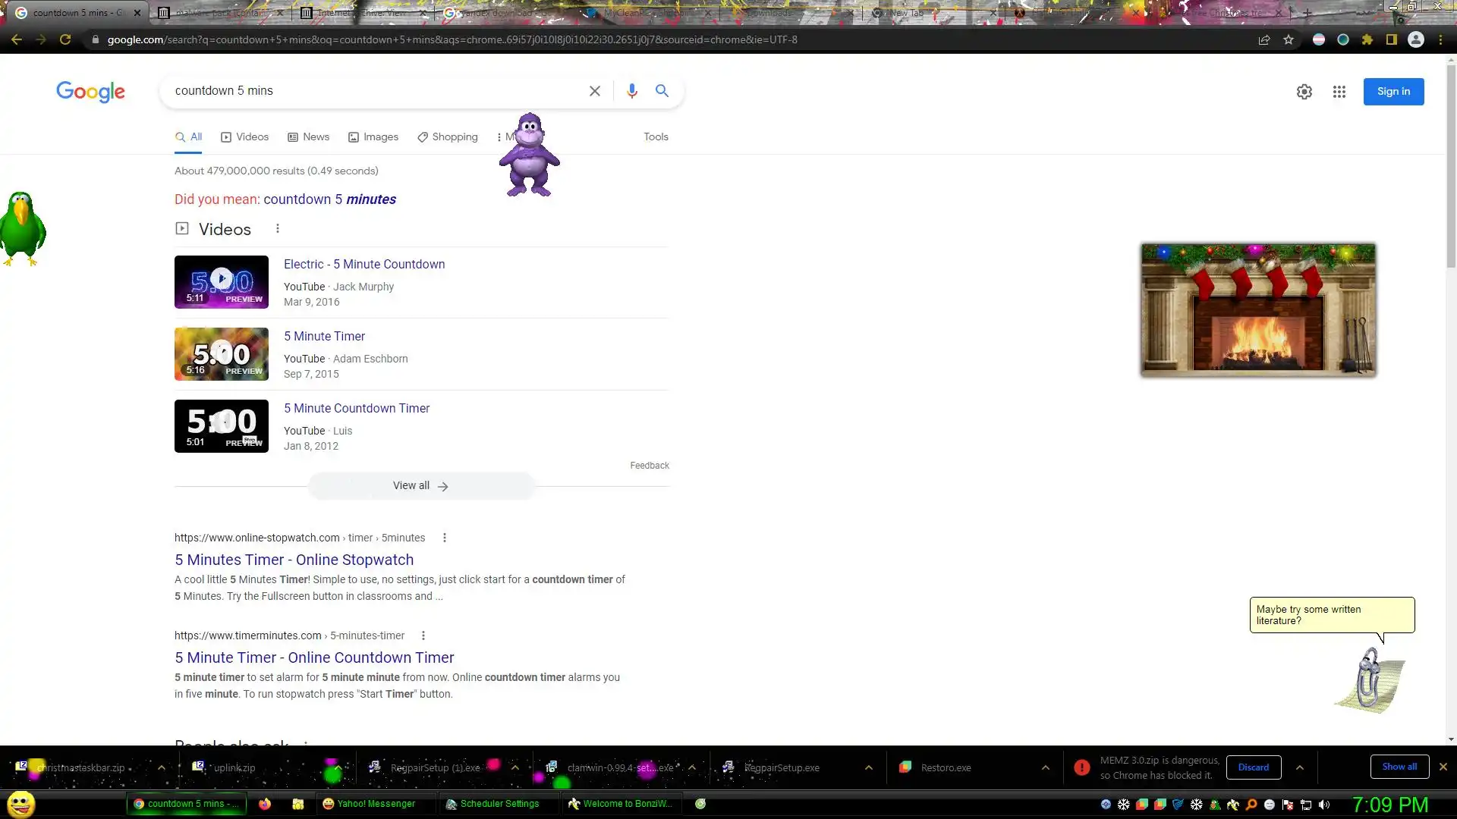Open Yahoo! Messenger from the taskbar

pos(370,804)
